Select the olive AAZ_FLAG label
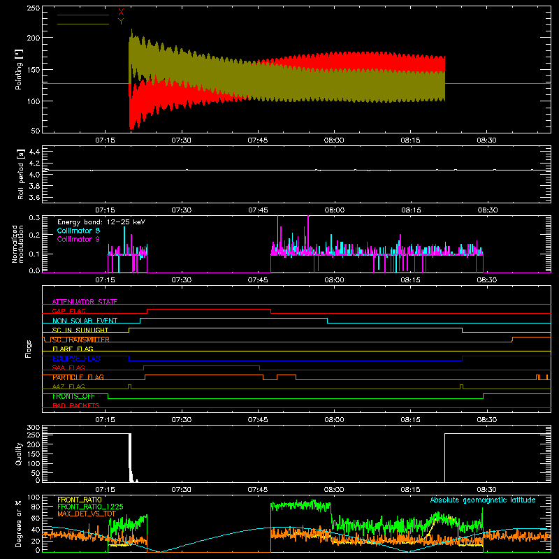The width and height of the screenshot is (559, 559). 68,386
